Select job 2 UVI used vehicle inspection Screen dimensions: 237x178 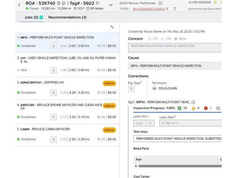(x=67, y=65)
